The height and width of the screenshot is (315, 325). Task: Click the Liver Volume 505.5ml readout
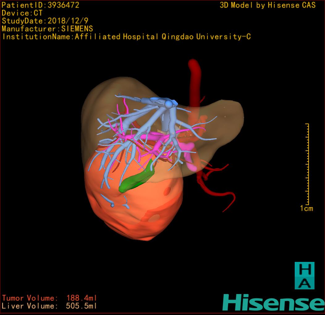point(49,306)
